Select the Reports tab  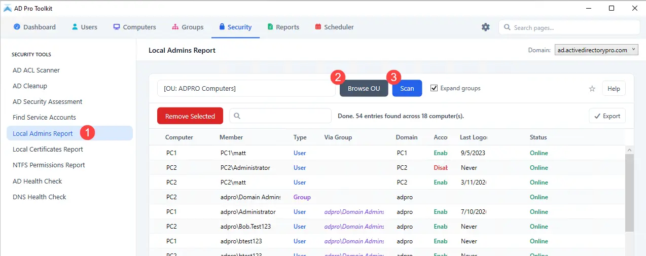coord(283,27)
